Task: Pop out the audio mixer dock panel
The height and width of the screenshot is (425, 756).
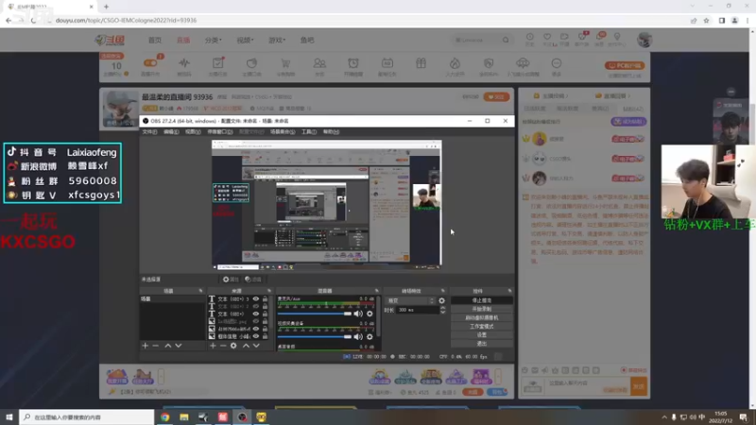Action: 376,291
